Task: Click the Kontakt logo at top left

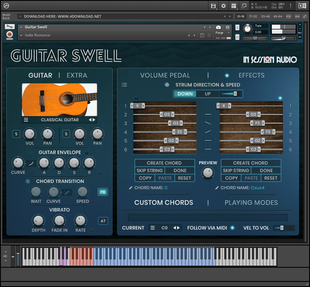Action: [x=6, y=6]
